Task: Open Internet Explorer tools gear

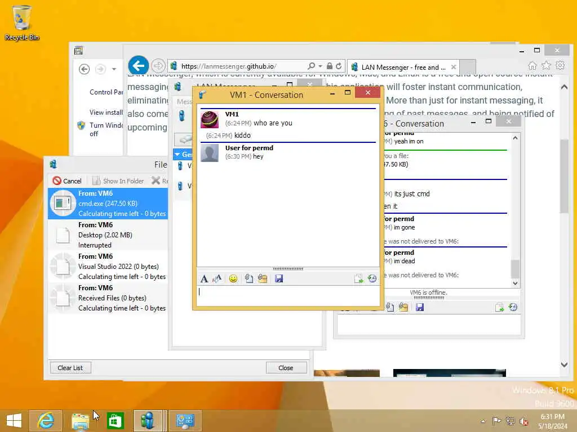Action: (x=560, y=66)
